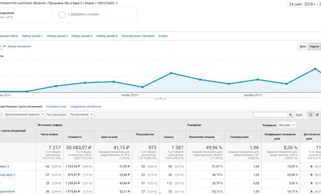
Task: Open 'Электронная торговля' tab
Action: [x=138, y=36]
